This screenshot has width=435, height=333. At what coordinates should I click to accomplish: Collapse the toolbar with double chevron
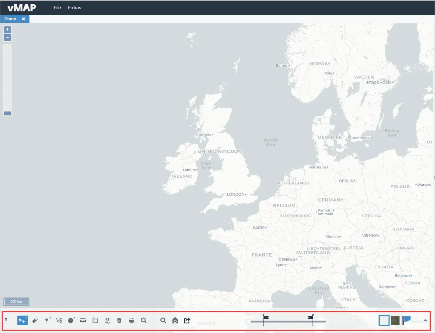click(6, 320)
